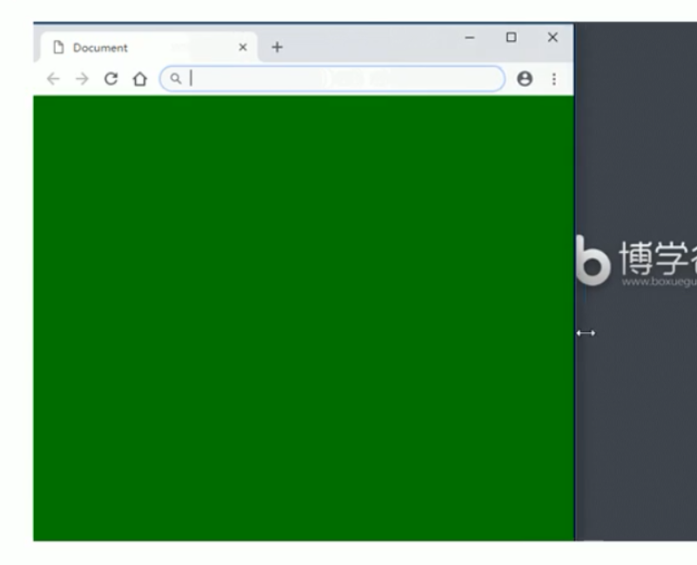Open a new tab with plus button
Viewport: 697px width, 565px height.
tap(277, 47)
